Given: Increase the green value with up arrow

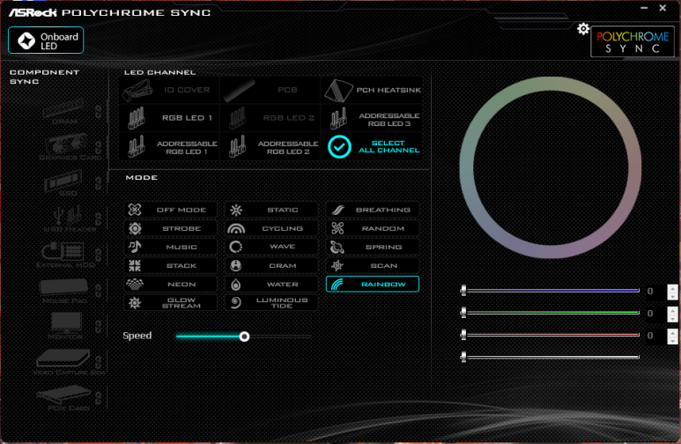Looking at the screenshot, I should click(x=672, y=310).
